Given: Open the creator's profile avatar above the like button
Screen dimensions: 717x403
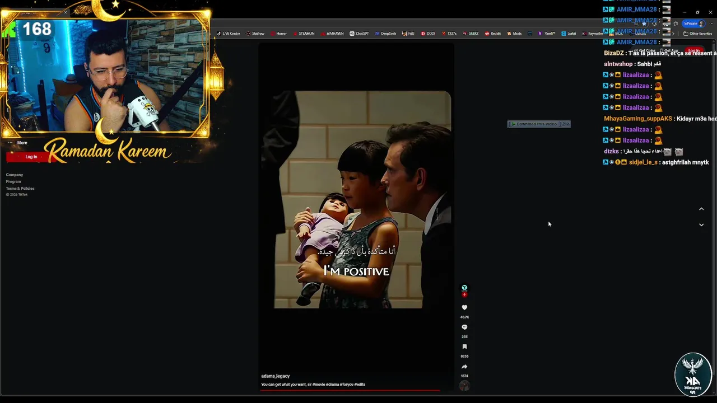Looking at the screenshot, I should (x=464, y=288).
